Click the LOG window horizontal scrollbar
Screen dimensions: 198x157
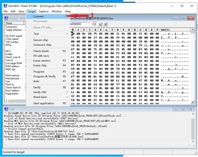pyautogui.click(x=97, y=145)
